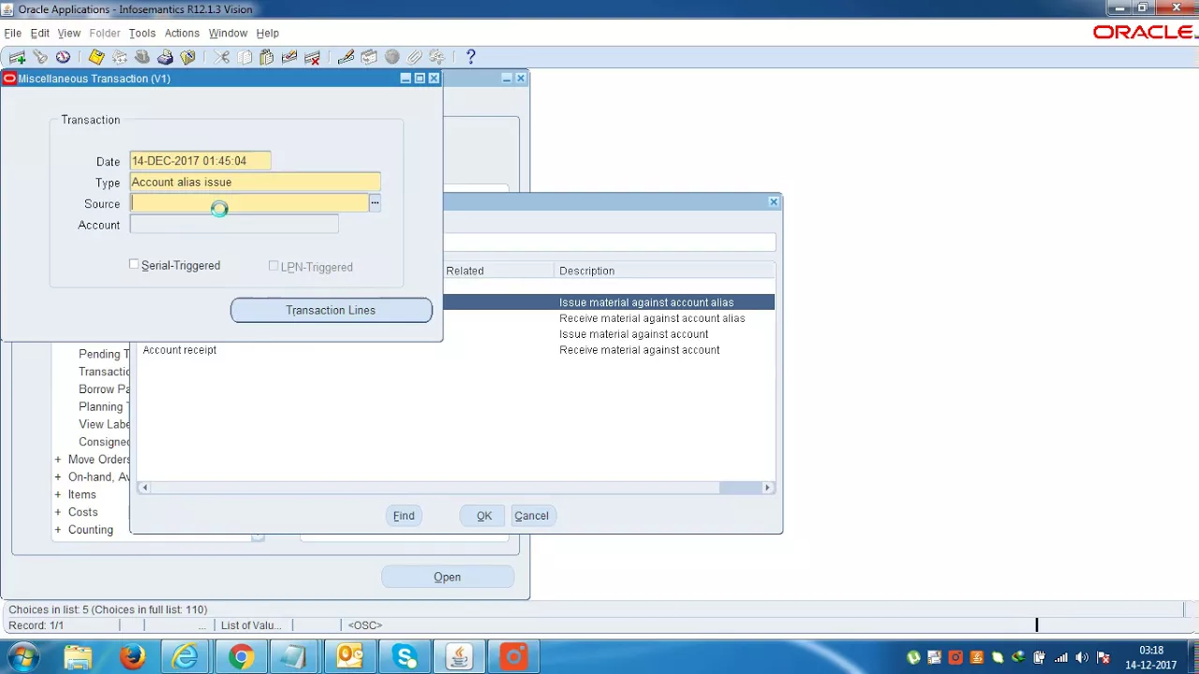Click the Find flashlight toolbar icon

(40, 57)
